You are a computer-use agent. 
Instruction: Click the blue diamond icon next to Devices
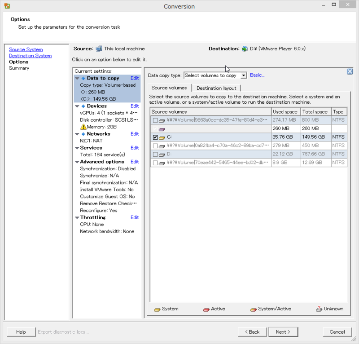coord(83,106)
